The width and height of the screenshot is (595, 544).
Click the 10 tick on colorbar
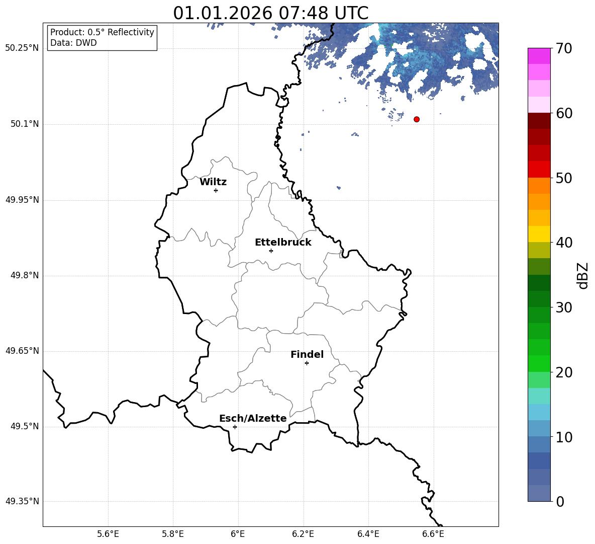click(564, 437)
